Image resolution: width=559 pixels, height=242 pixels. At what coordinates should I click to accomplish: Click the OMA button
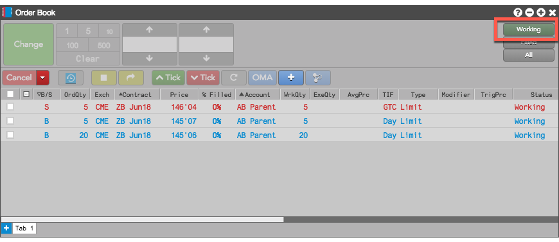coord(262,78)
